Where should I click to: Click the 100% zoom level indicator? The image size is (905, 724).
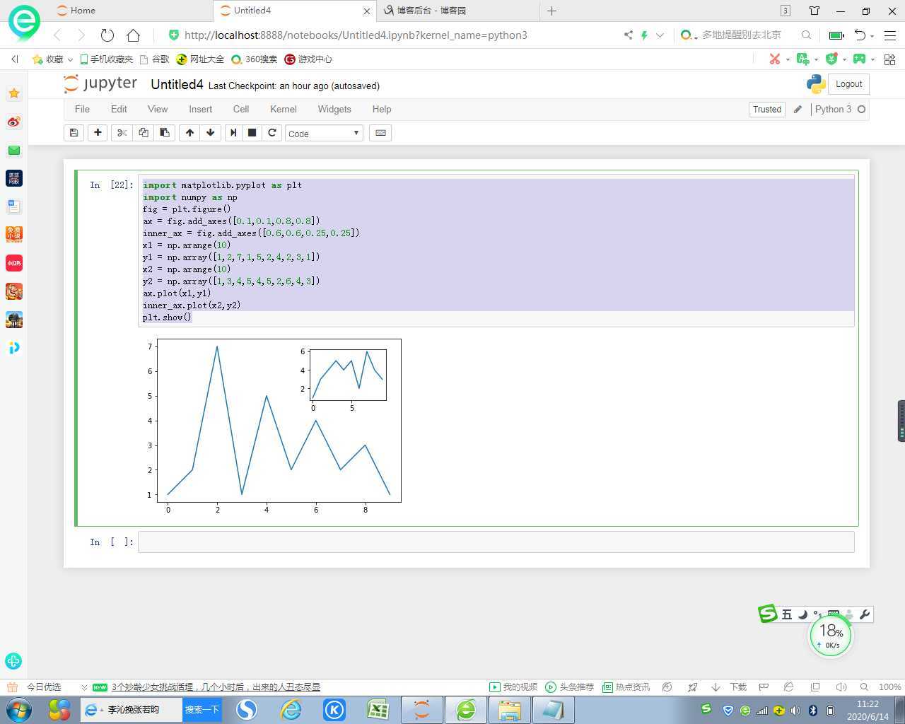[889, 687]
